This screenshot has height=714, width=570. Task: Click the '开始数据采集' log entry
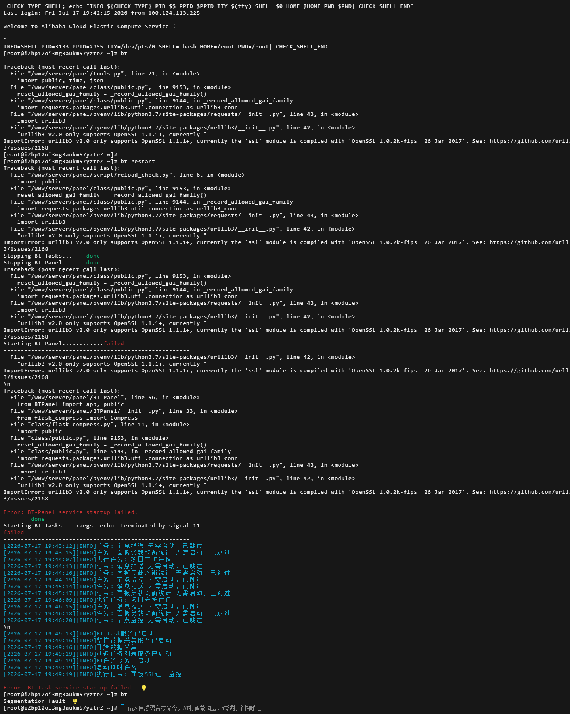(70, 647)
